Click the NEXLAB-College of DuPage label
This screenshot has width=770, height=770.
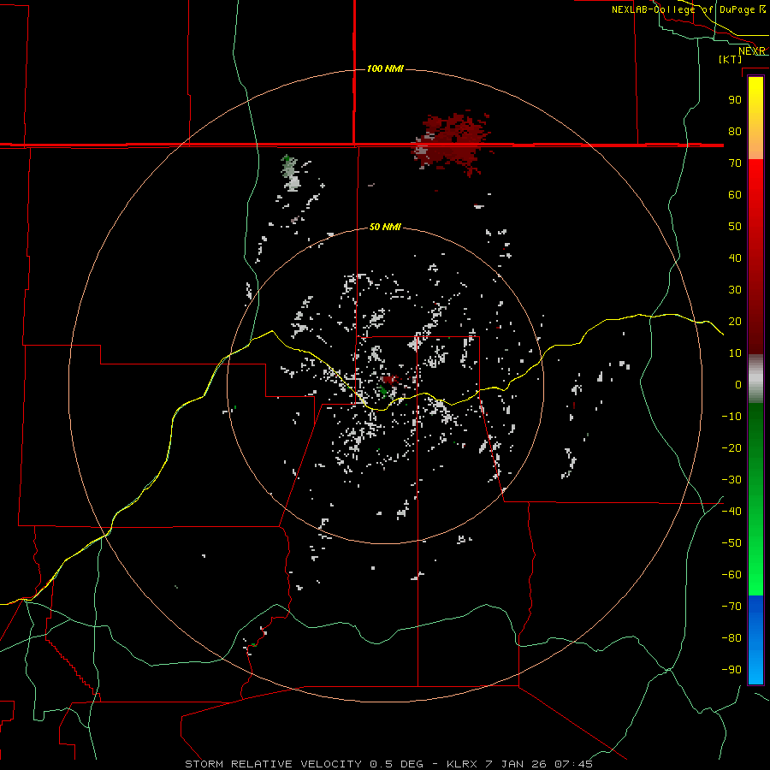(688, 9)
